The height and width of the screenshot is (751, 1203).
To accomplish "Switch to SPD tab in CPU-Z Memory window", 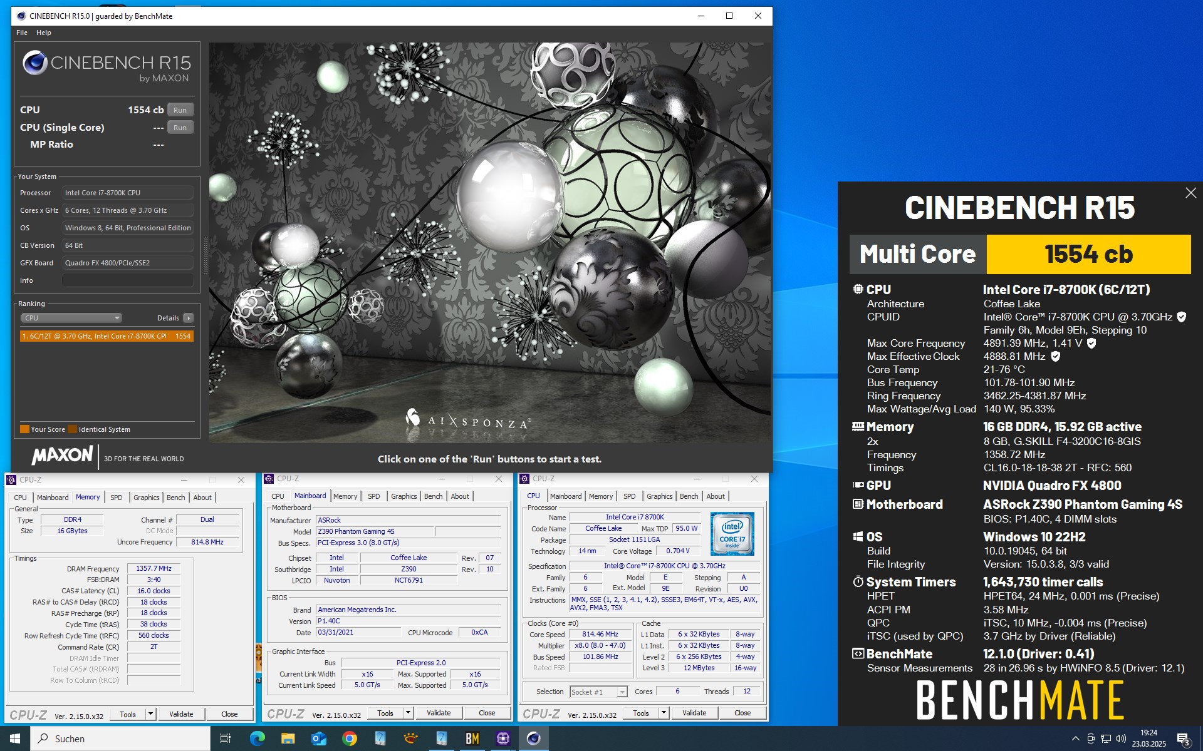I will 117,498.
